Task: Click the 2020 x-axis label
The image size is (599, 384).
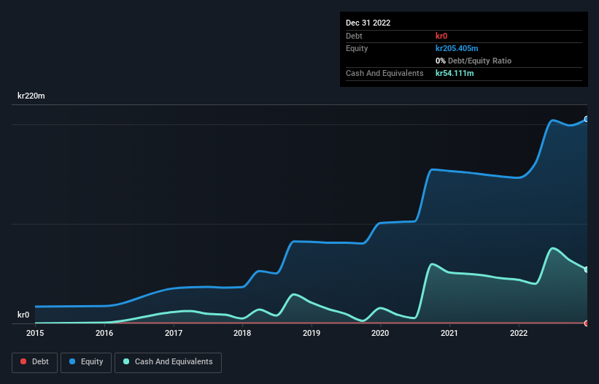Action: click(380, 333)
